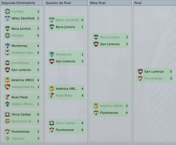Click Fluminense crest in the Final column
This screenshot has height=145, width=176.
[x=140, y=78]
